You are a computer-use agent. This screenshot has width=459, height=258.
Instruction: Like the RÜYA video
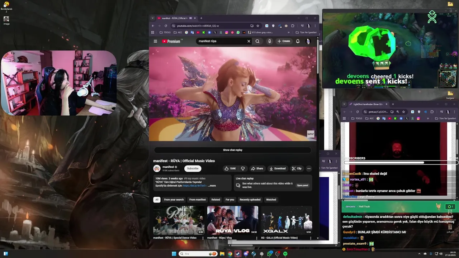click(x=230, y=168)
